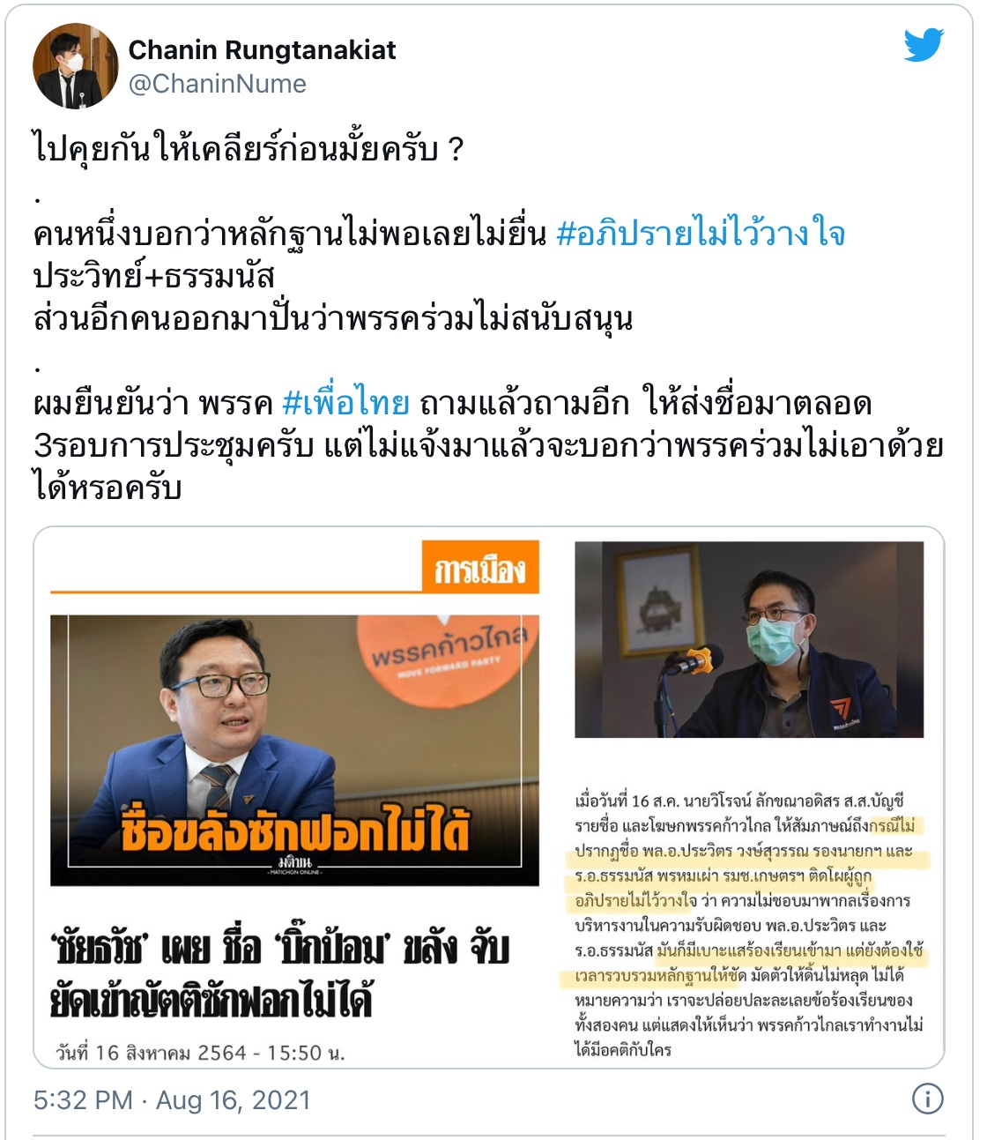Open Chanin Rungtanakiat's profile avatar
The height and width of the screenshot is (1140, 987).
click(75, 66)
